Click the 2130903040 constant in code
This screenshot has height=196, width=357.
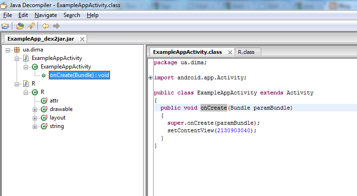[234, 130]
